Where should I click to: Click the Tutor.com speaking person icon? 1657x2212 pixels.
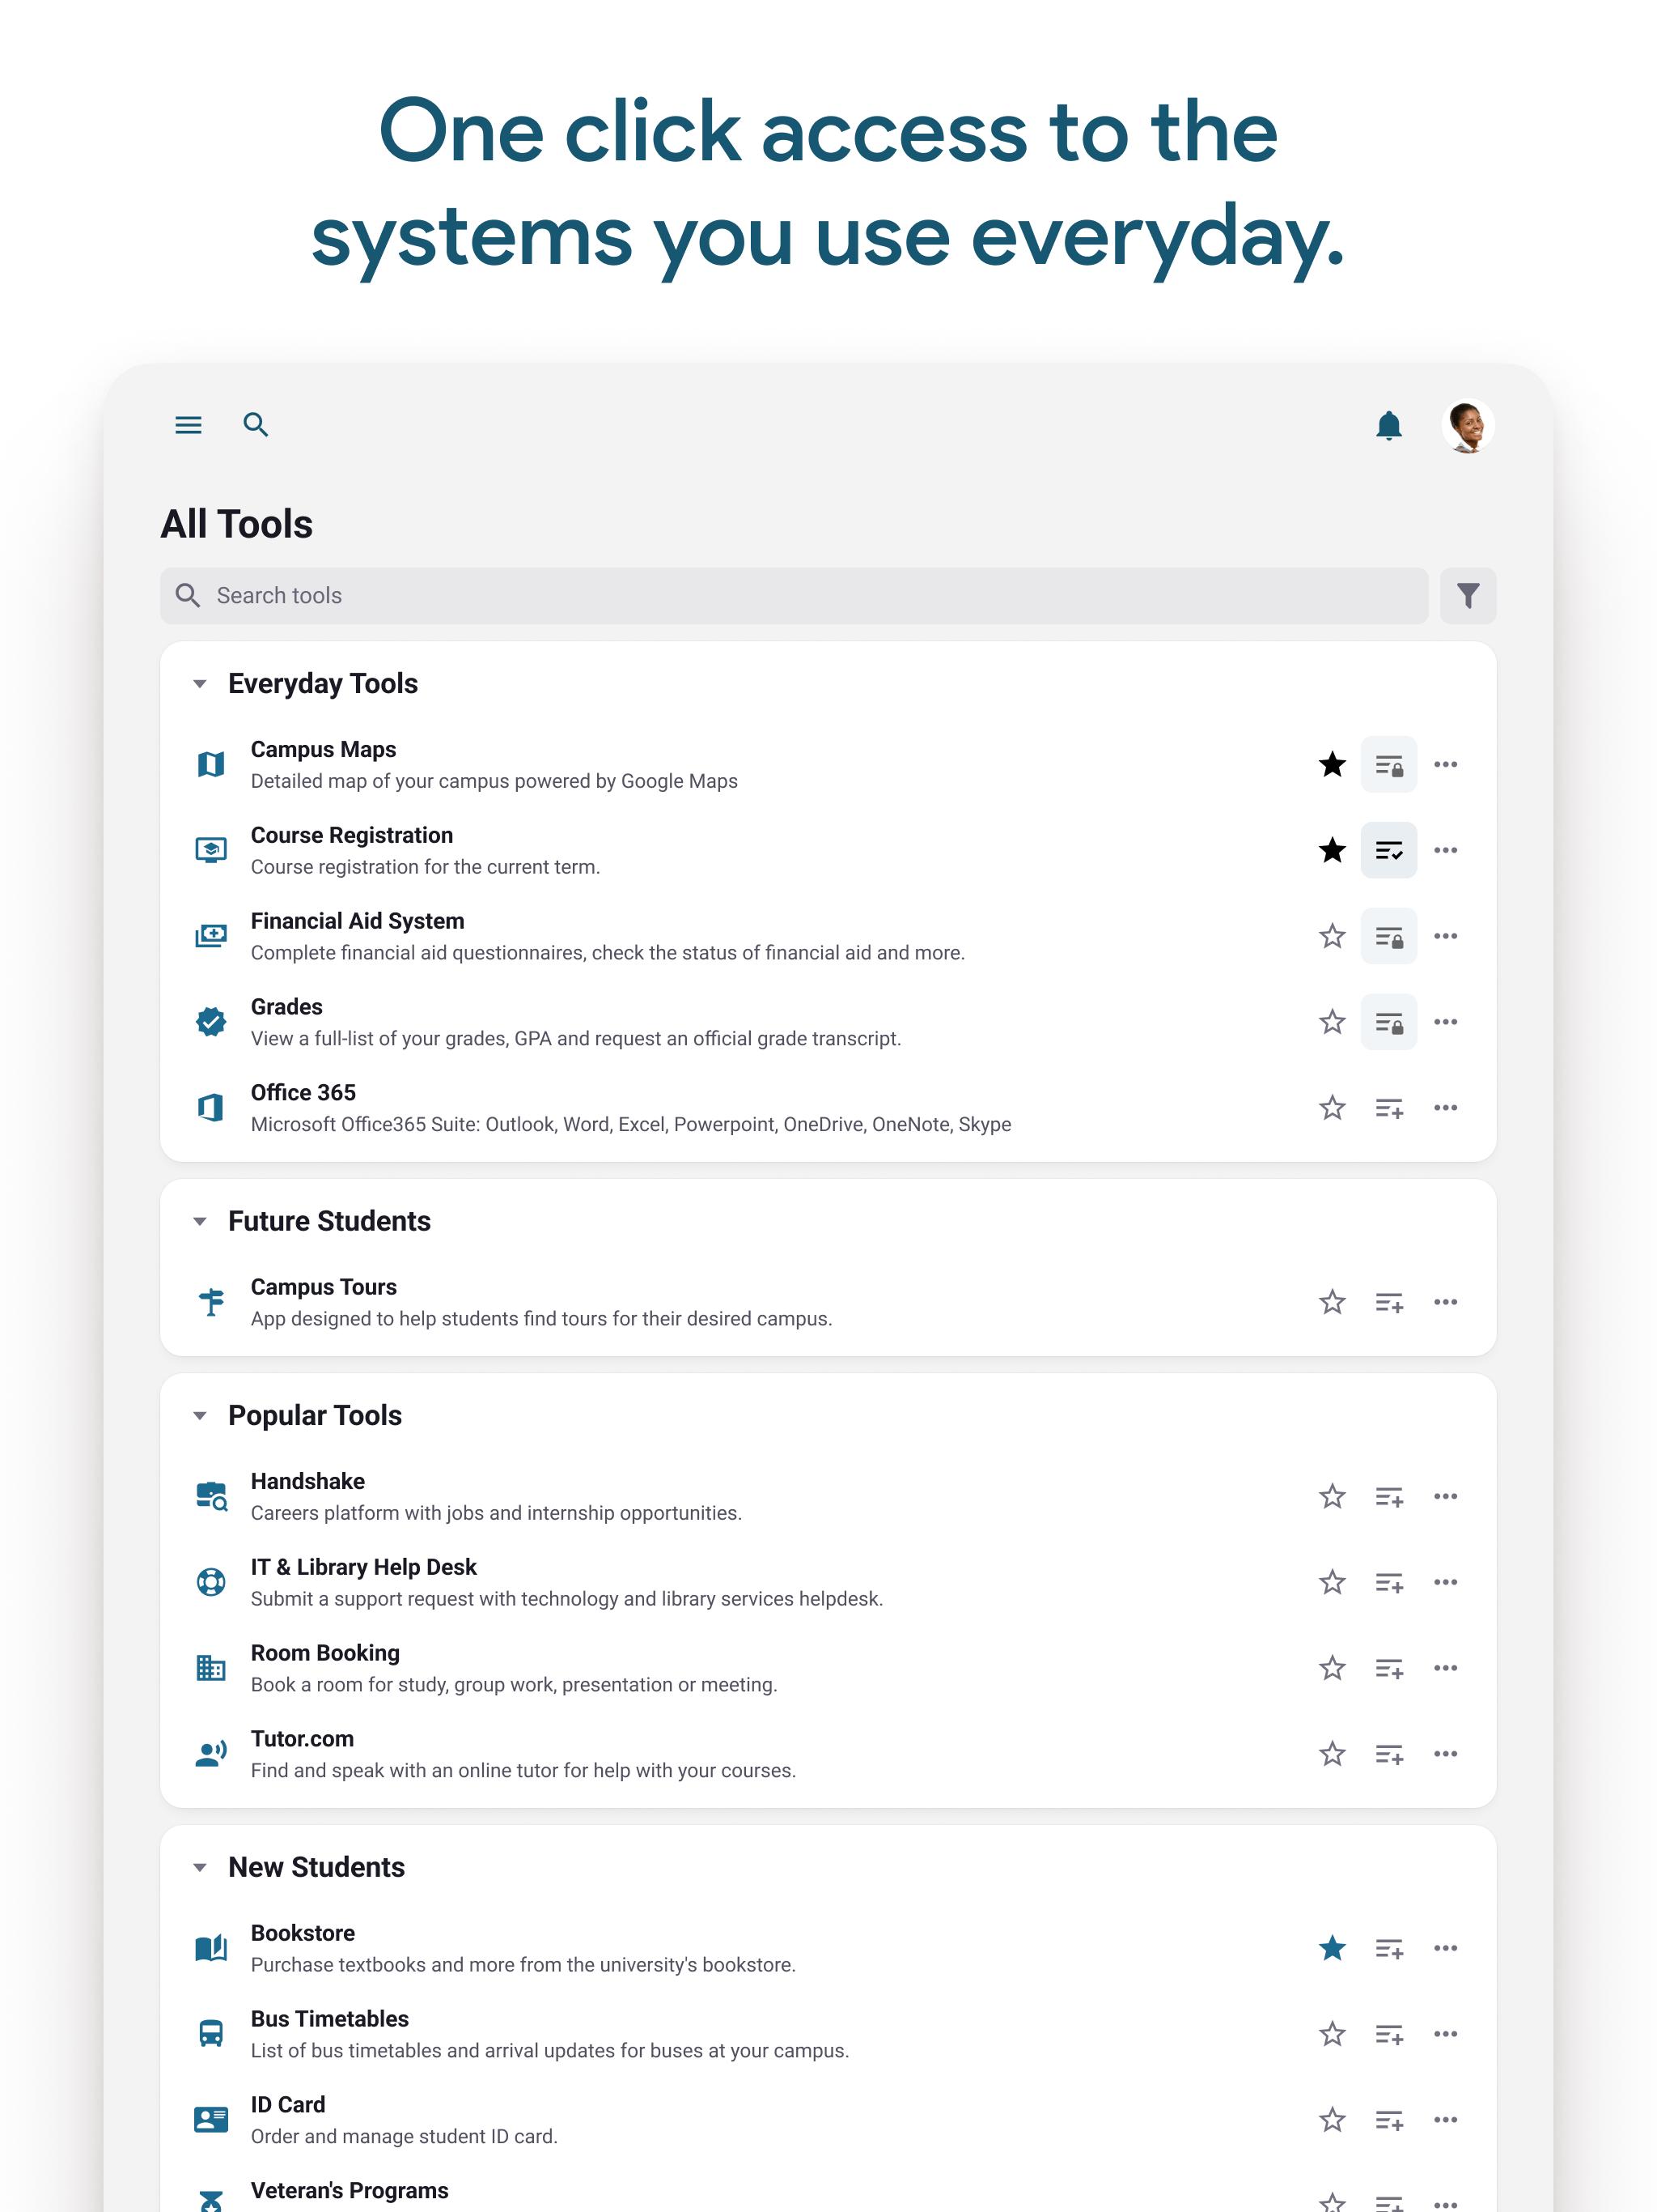tap(211, 1755)
